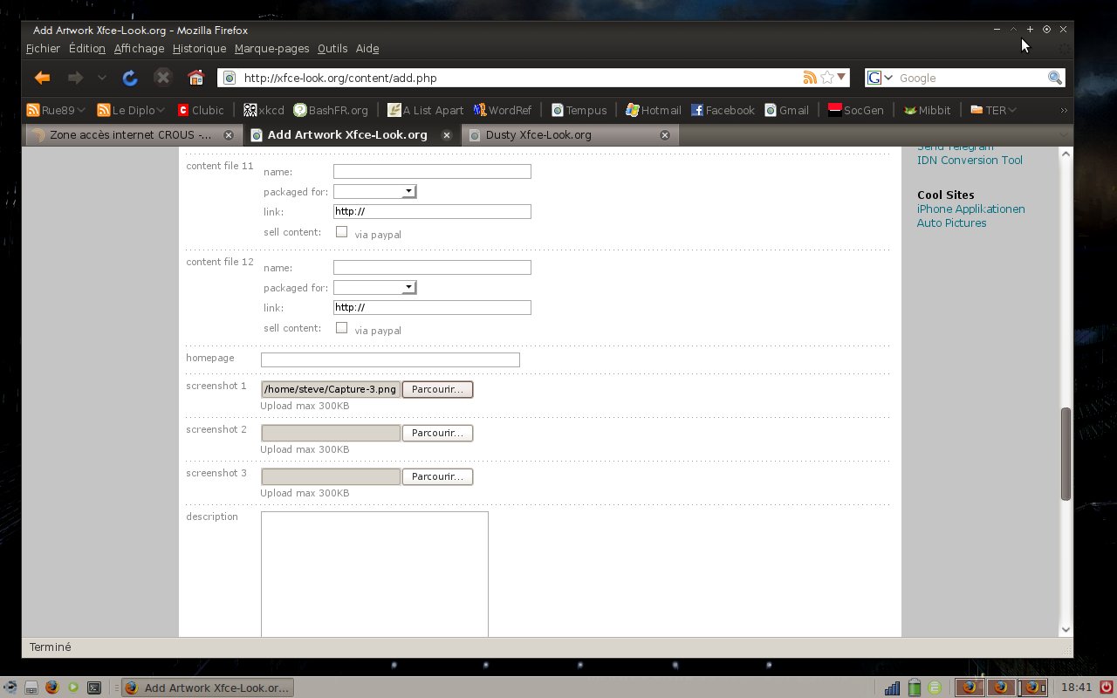Viewport: 1117px width, 698px height.
Task: Click the battery indicator in system tray
Action: [914, 688]
